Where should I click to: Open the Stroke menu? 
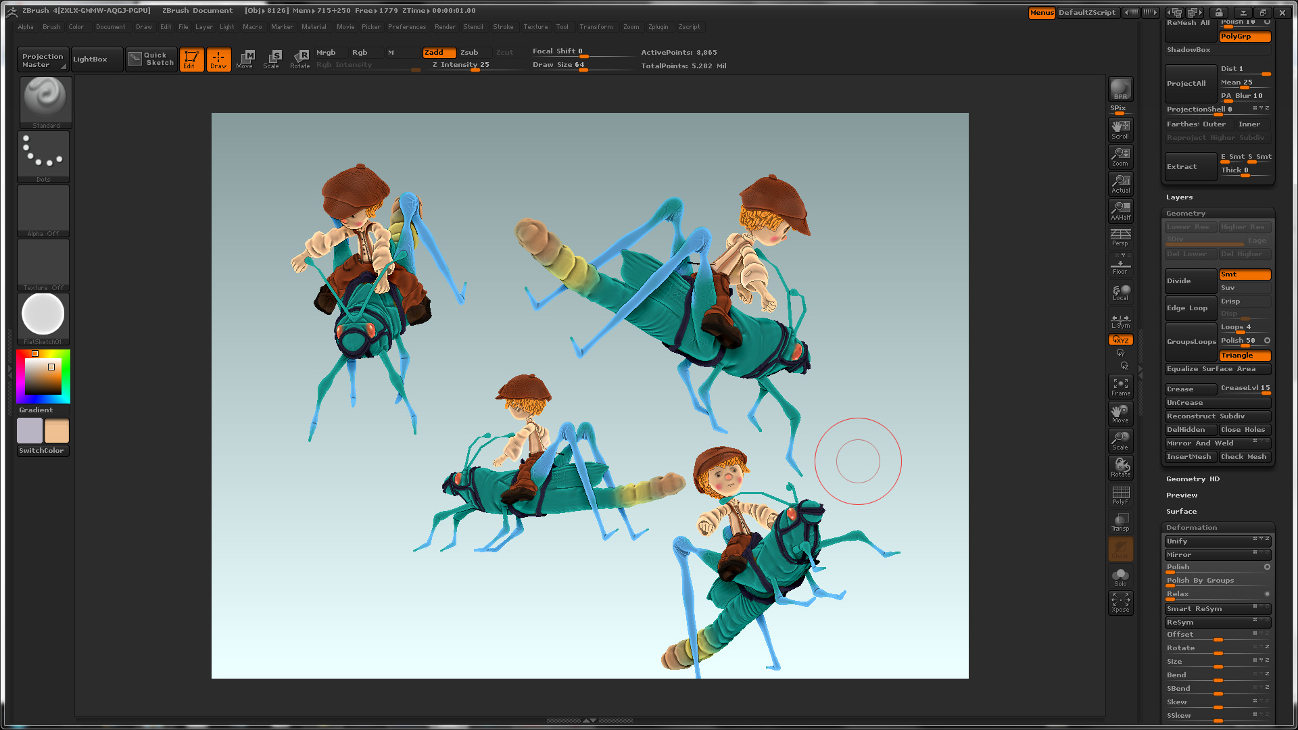pos(502,27)
